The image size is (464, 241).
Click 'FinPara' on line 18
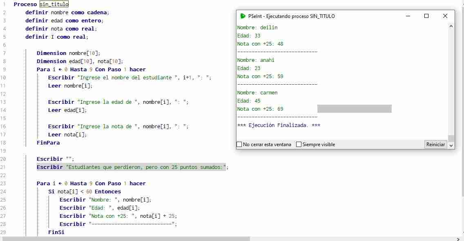coord(48,143)
